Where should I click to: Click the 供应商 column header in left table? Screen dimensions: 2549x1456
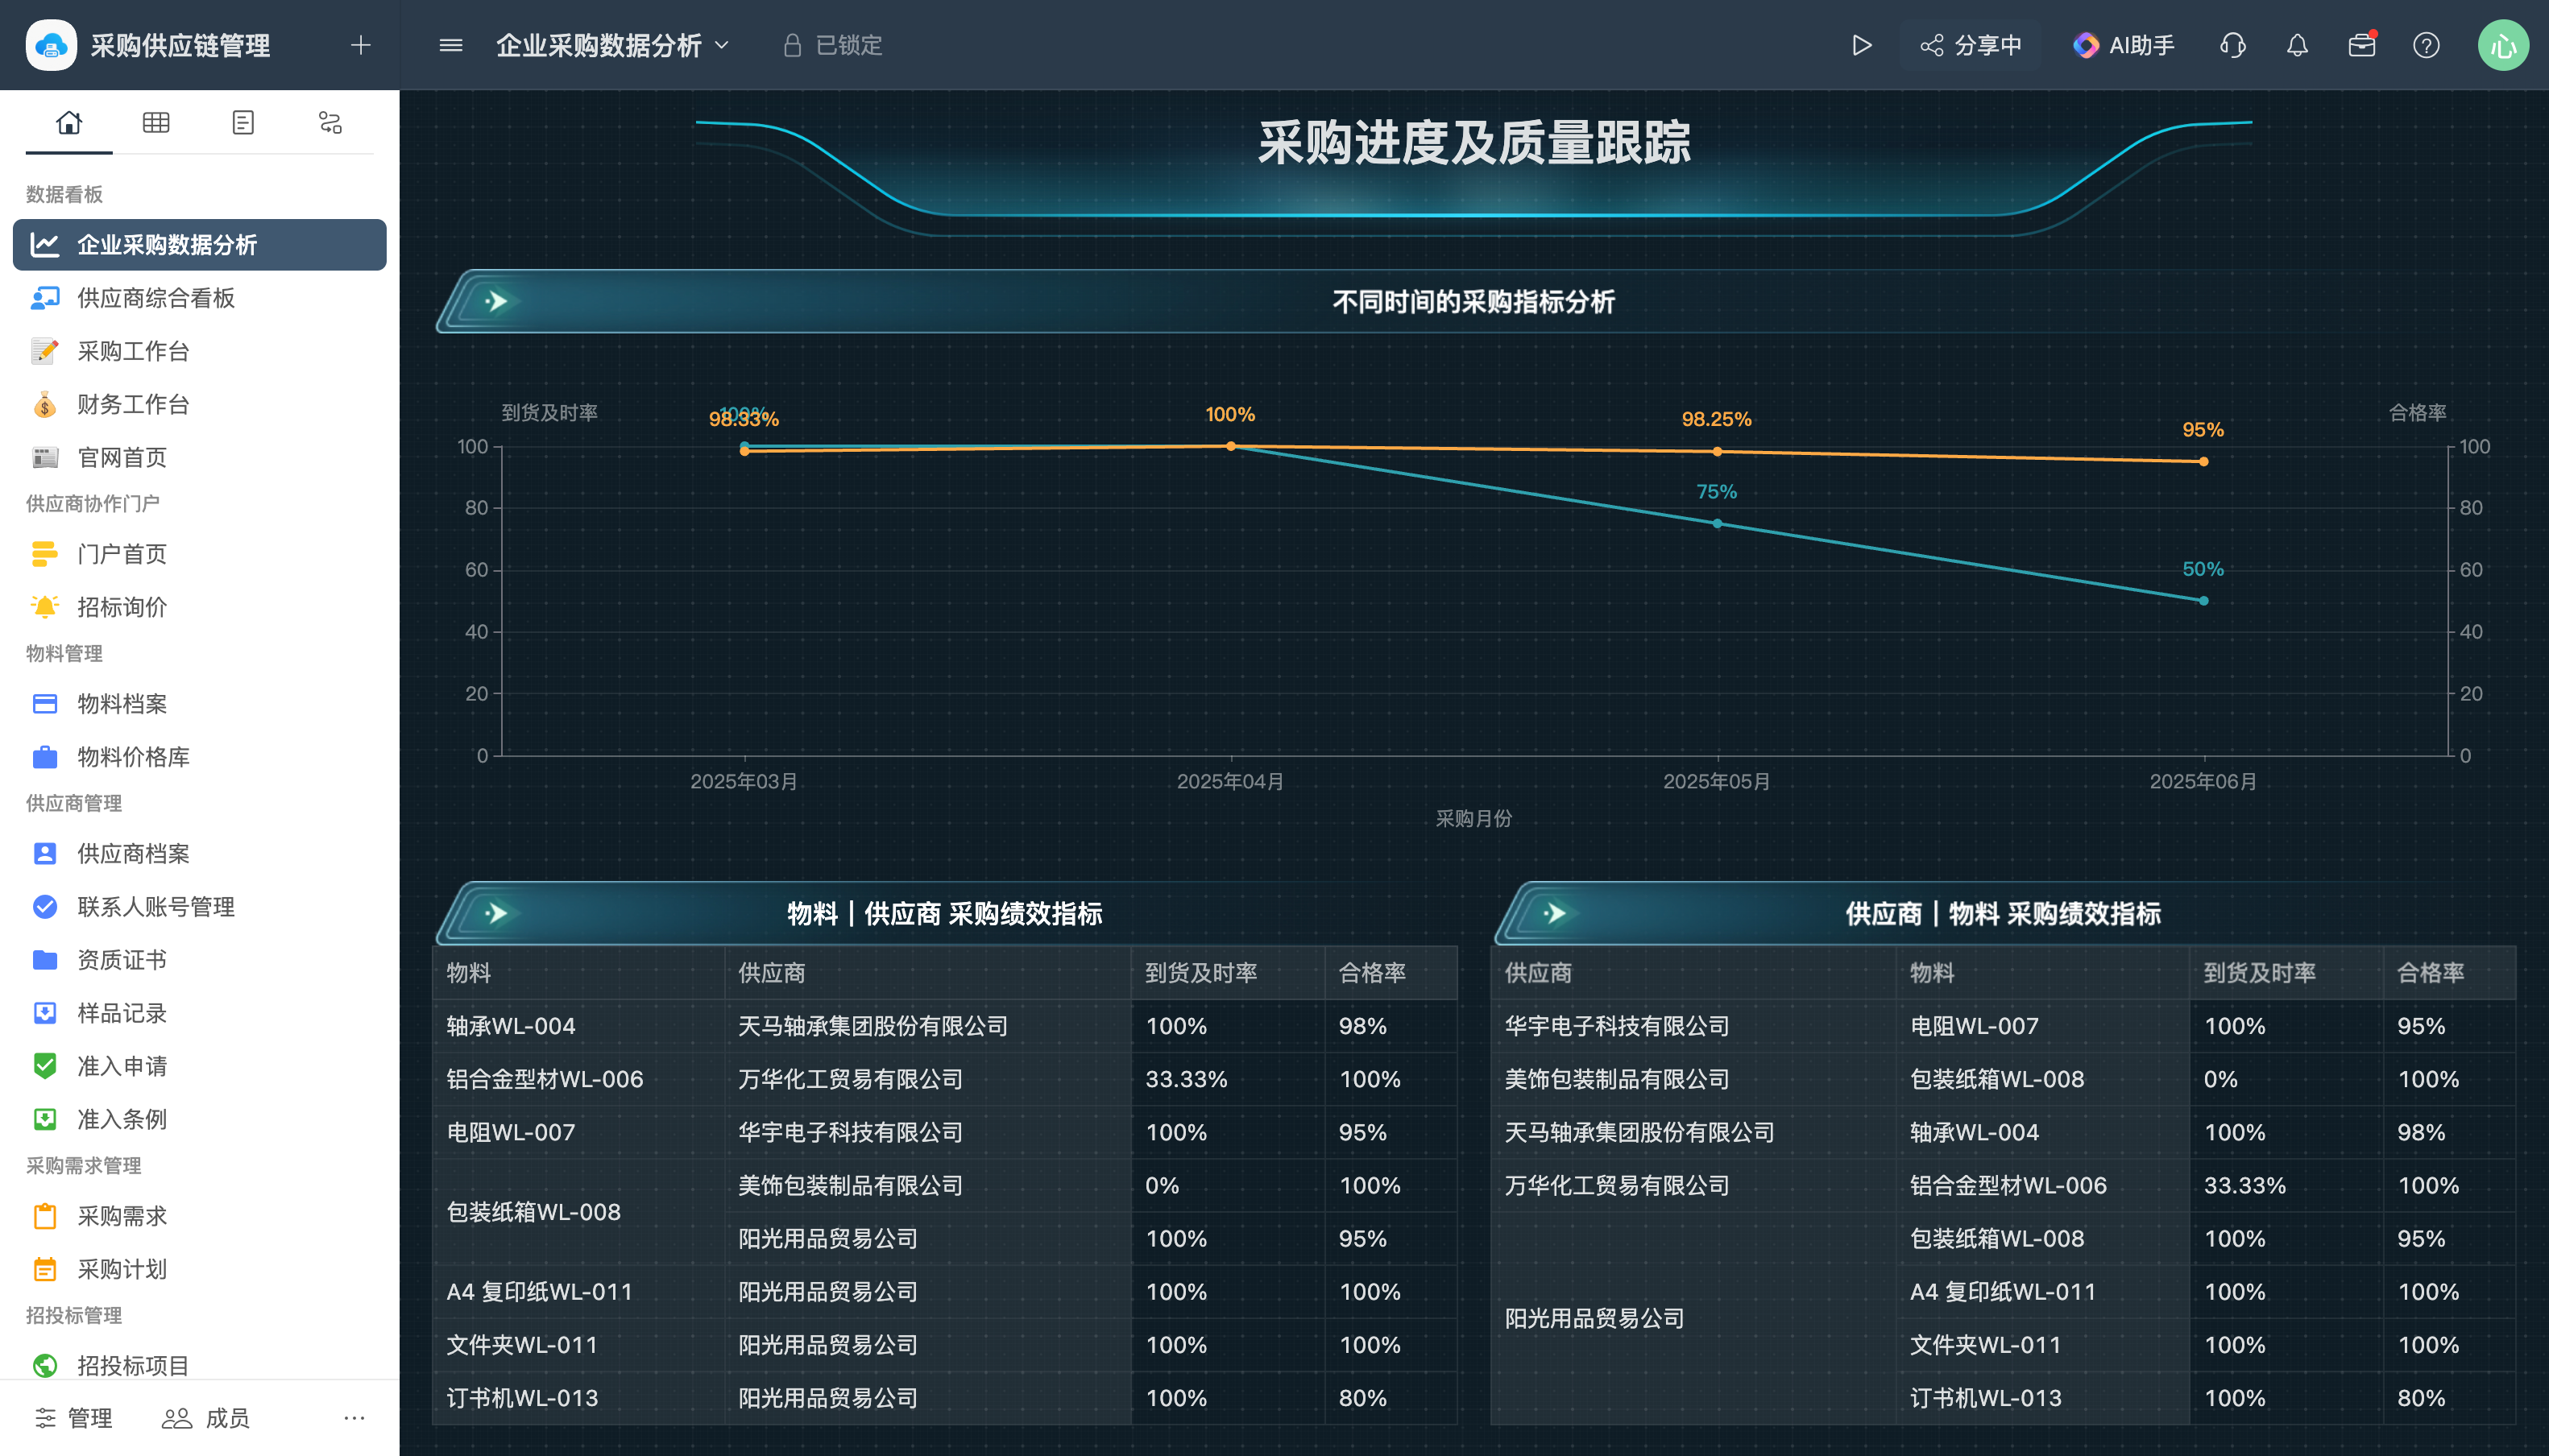tap(771, 973)
